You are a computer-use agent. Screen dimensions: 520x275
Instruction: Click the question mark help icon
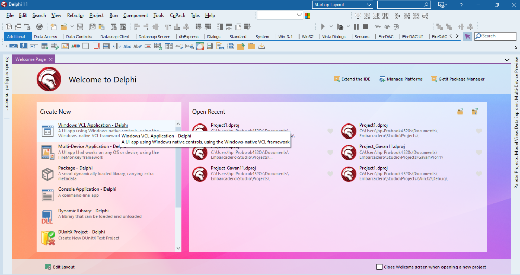point(461,5)
